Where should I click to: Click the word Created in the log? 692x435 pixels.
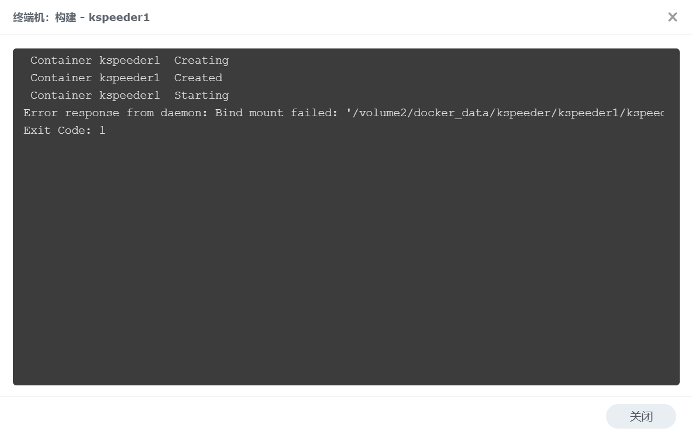(x=198, y=78)
